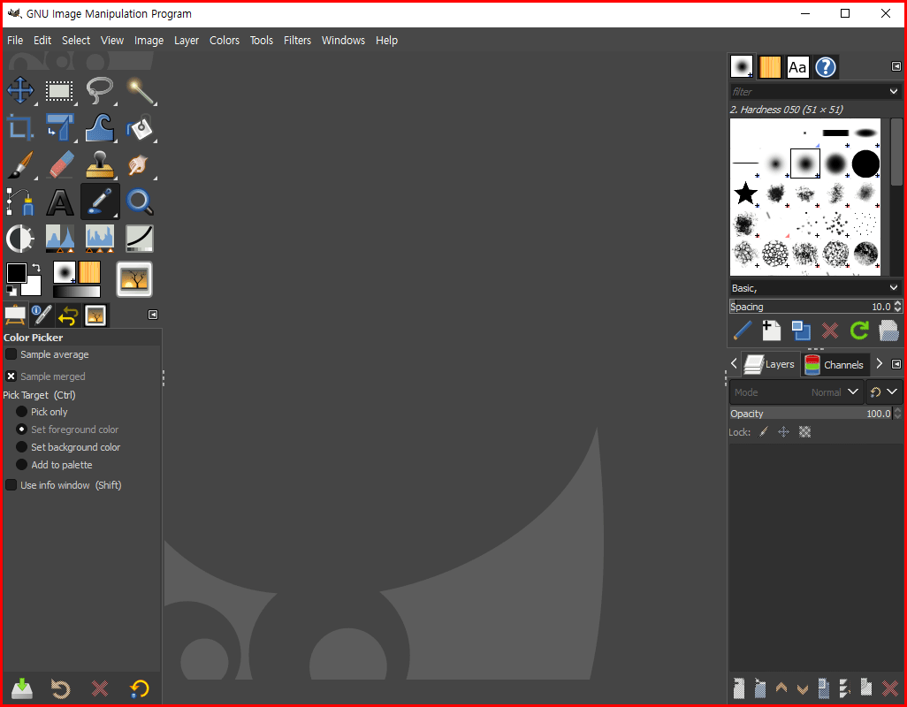
Task: Open the Layers dock configure tab menu
Action: 896,364
